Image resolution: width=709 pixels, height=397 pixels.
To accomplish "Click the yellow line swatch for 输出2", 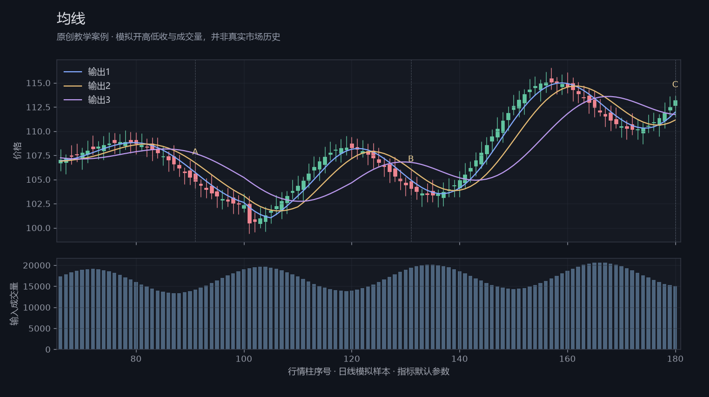I will tap(72, 86).
